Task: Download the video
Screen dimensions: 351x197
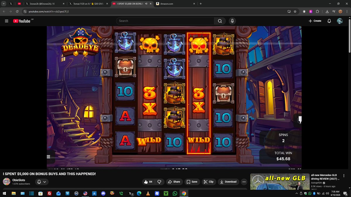Action: click(x=228, y=182)
